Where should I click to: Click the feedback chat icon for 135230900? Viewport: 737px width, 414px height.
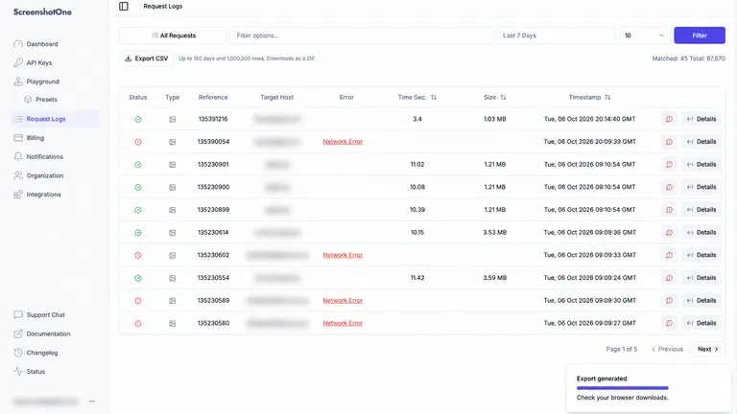point(669,187)
